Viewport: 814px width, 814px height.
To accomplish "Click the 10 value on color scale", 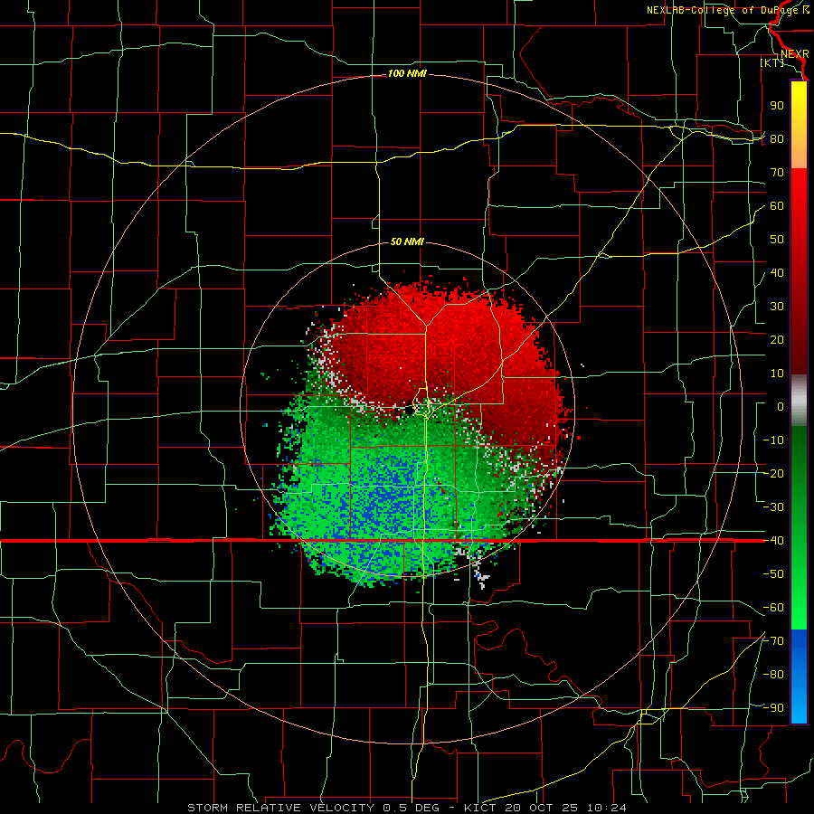I will (777, 374).
